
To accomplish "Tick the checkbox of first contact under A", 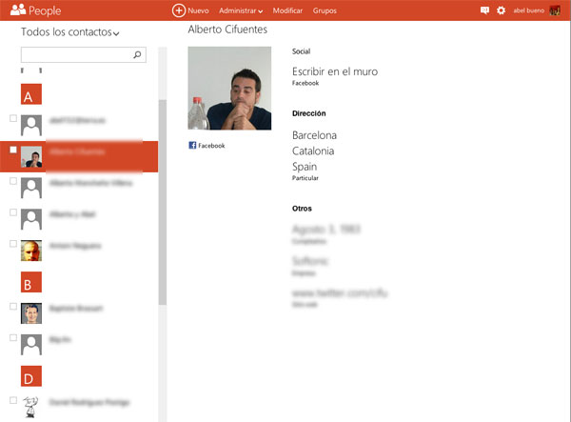I will (x=12, y=119).
